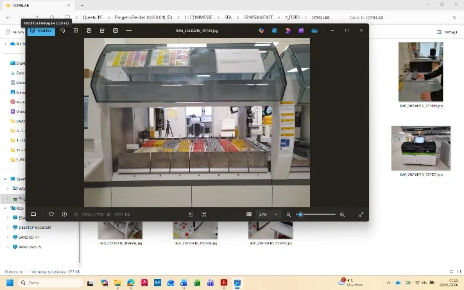
Task: Open Microsoft Teams from the taskbar
Action: 211,283
